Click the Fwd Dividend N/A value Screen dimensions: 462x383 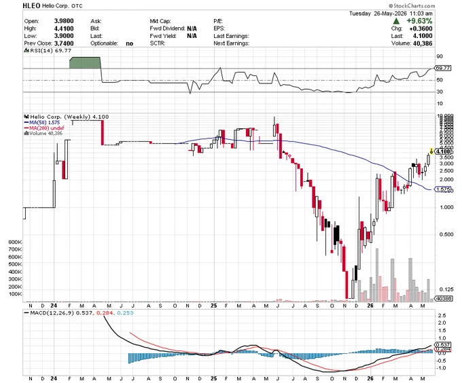tap(192, 29)
